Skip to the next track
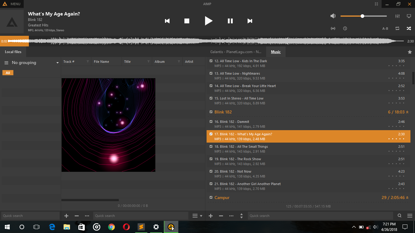The width and height of the screenshot is (415, 233). pyautogui.click(x=250, y=21)
